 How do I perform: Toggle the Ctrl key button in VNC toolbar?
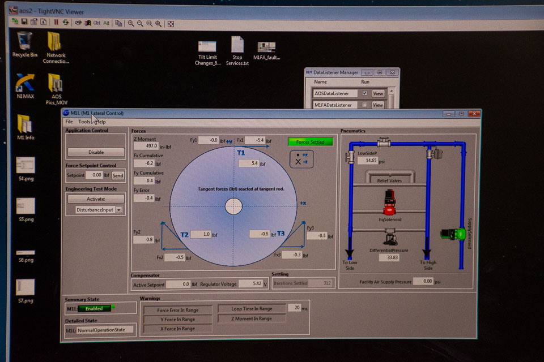tap(96, 23)
